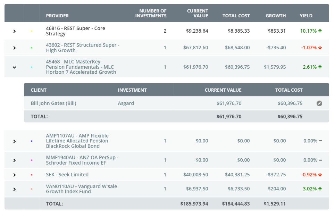Sort by the Growth column header

[276, 16]
